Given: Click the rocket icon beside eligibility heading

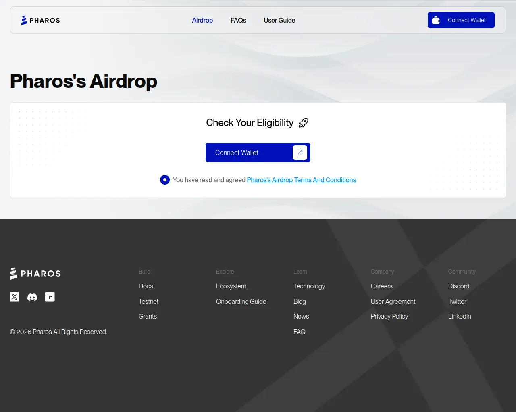Looking at the screenshot, I should coord(303,123).
